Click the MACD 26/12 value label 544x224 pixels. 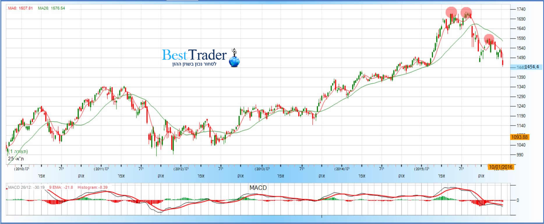(x=27, y=187)
